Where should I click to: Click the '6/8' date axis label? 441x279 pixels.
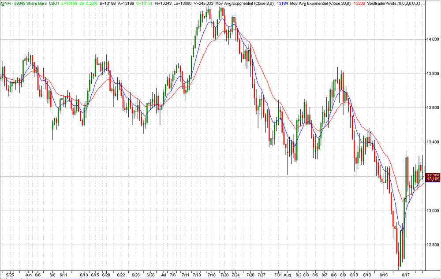pyautogui.click(x=52, y=275)
